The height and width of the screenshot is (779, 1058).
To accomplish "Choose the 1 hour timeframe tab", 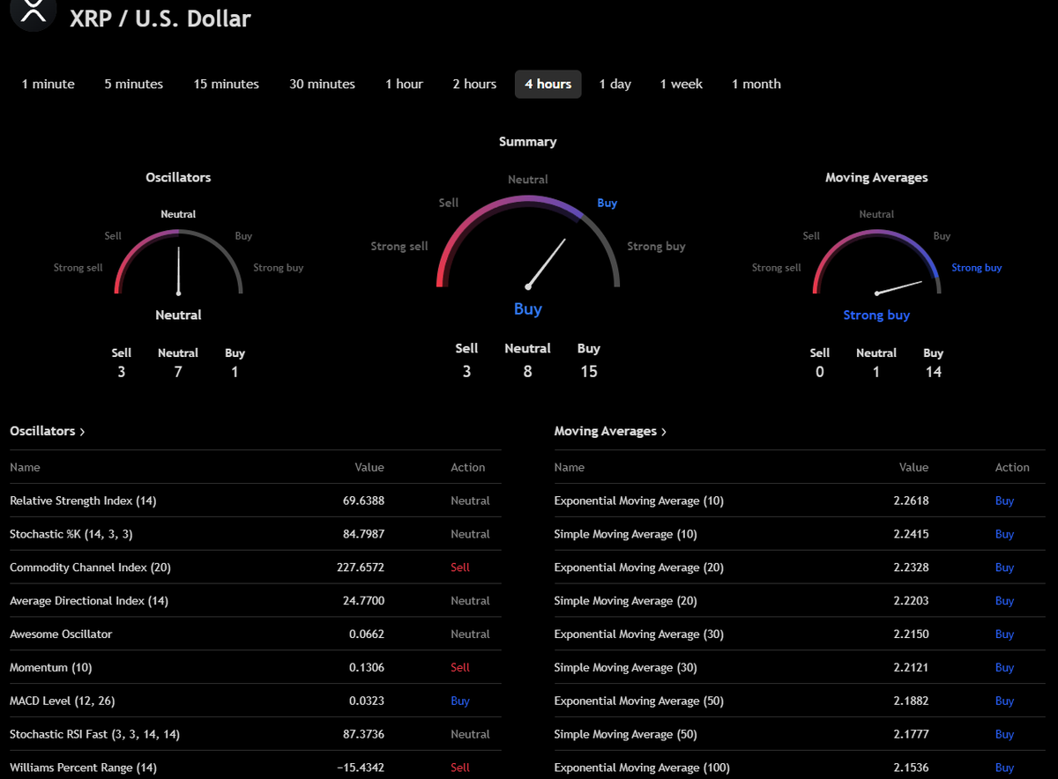I will [x=405, y=84].
